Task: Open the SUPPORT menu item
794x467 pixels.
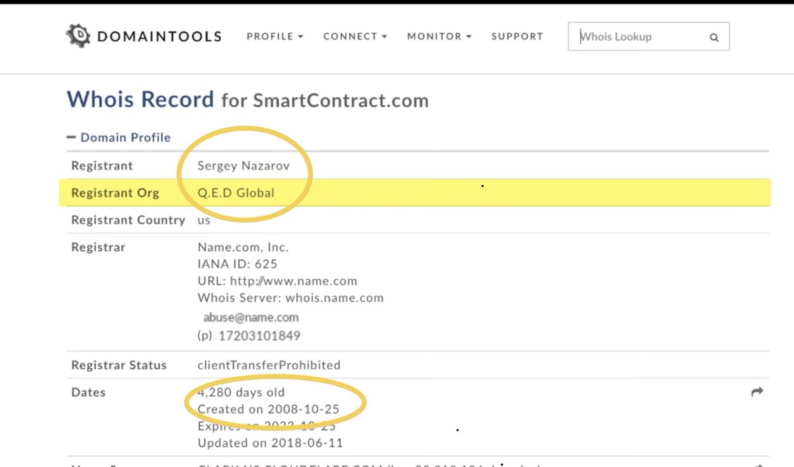Action: [517, 36]
